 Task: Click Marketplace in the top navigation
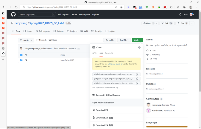85,14
